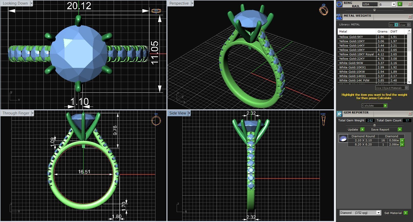This screenshot has width=413, height=222.
Task: Click the metal list scroll up arrow
Action: [x=409, y=31]
